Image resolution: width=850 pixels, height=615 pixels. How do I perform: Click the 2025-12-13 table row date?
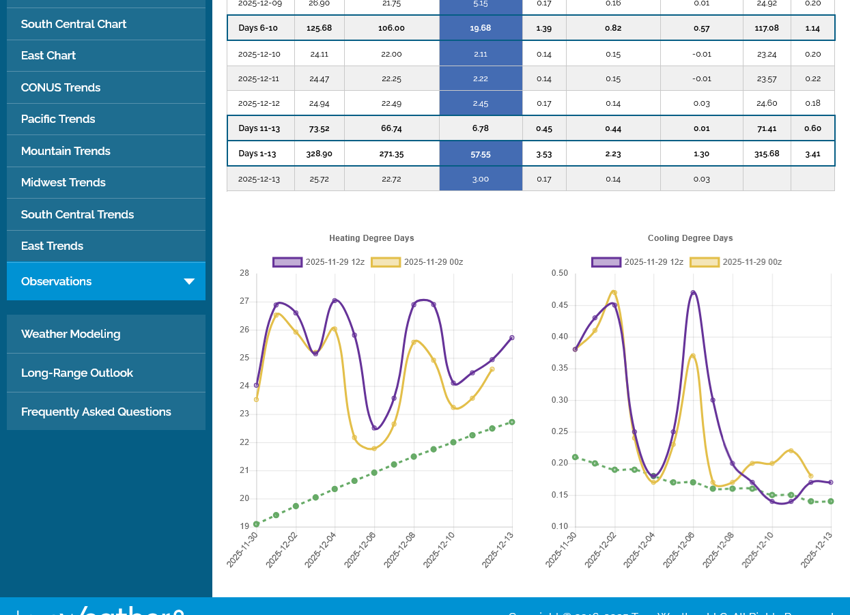tap(259, 179)
